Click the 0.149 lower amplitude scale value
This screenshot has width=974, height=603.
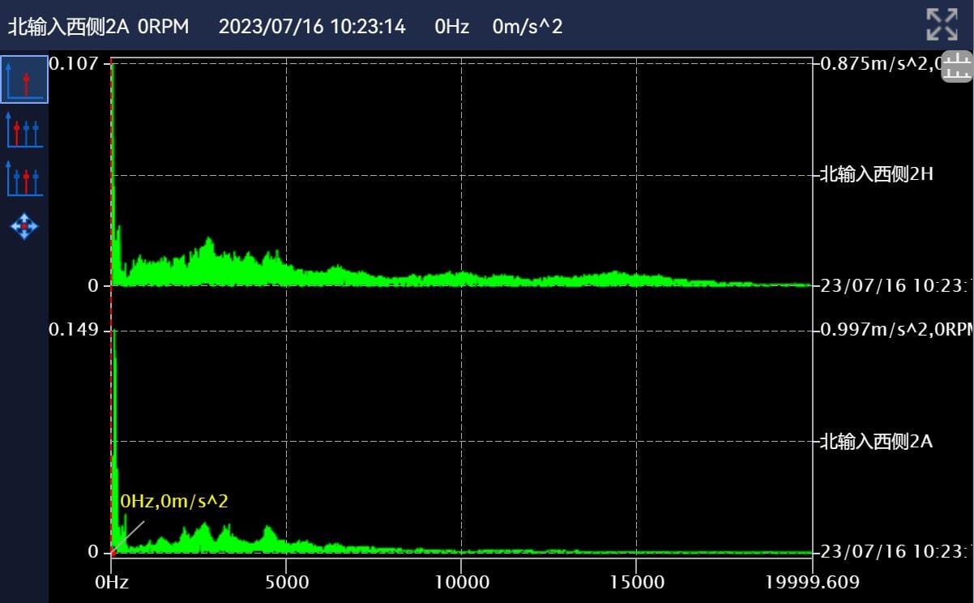coord(73,329)
